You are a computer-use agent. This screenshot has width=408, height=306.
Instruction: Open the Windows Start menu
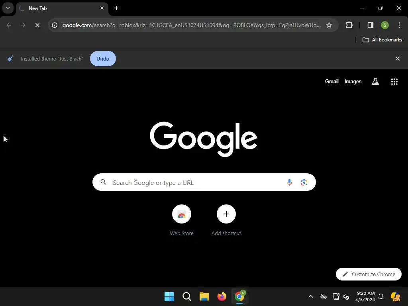click(x=169, y=296)
